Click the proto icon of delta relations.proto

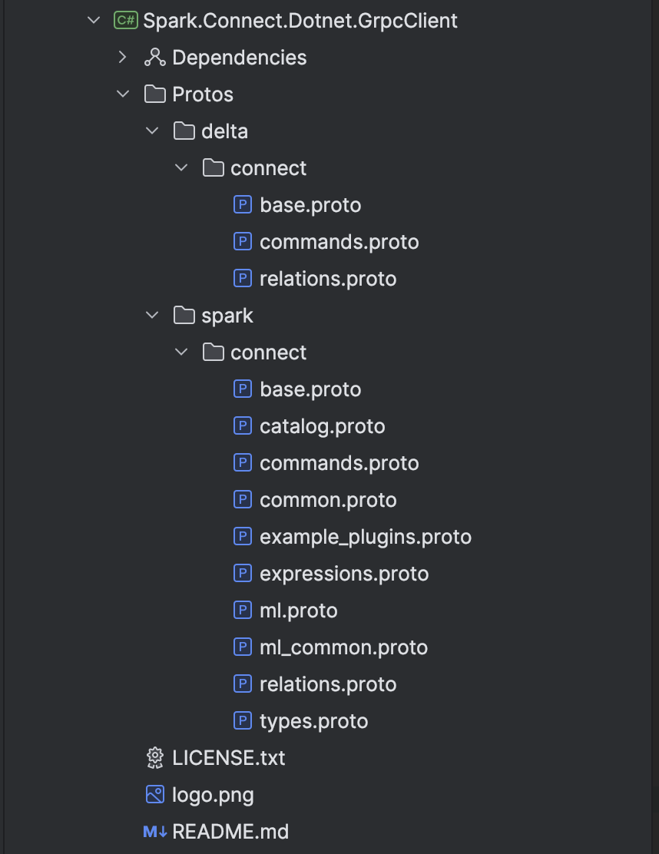(243, 279)
